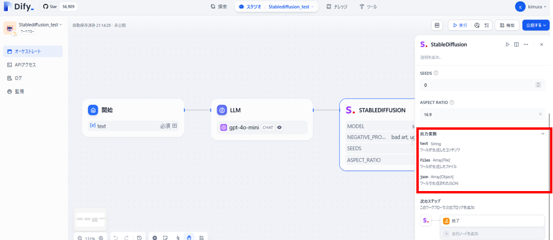Viewport: 553px width, 240px height.
Task: Run the workflow with 実行 button
Action: coord(460,25)
